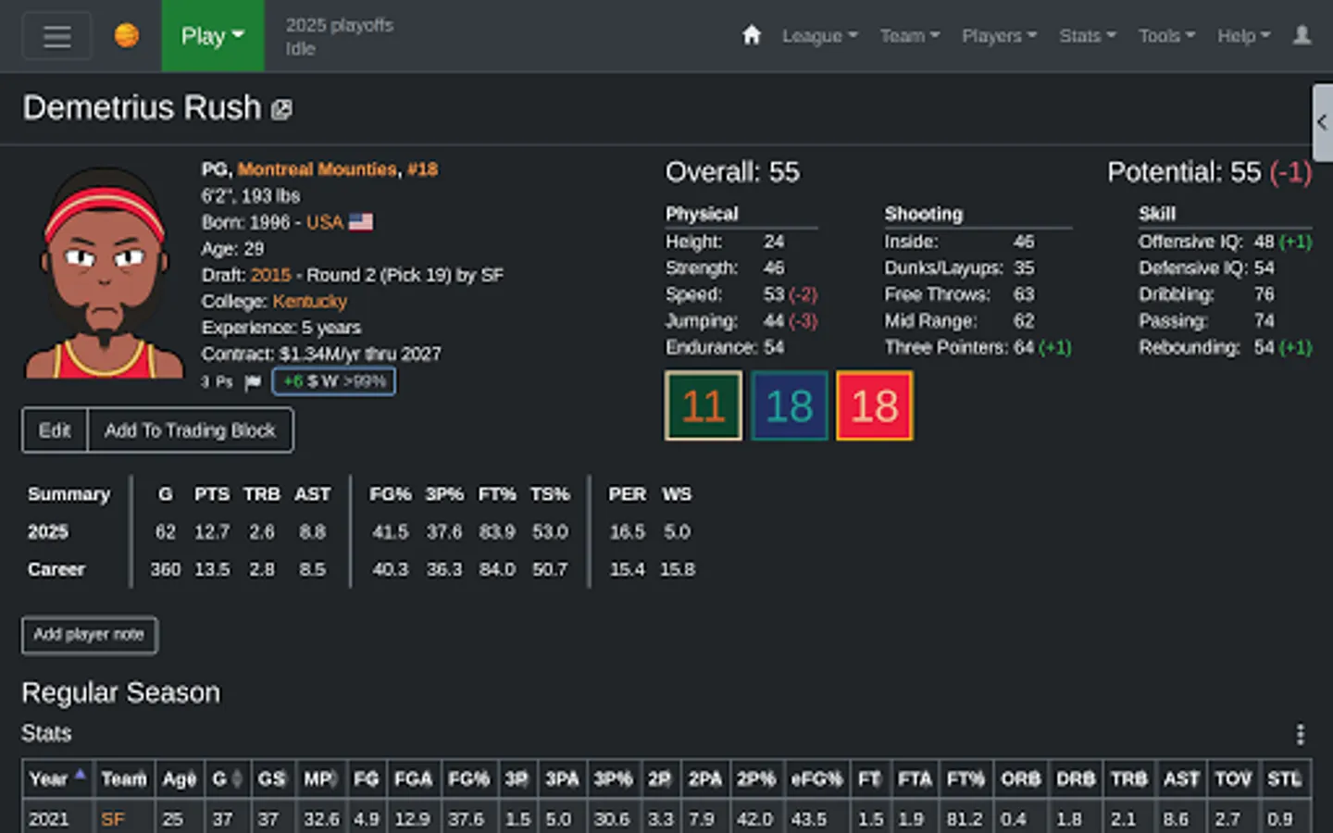This screenshot has width=1333, height=833.
Task: Open USA country link
Action: [325, 222]
